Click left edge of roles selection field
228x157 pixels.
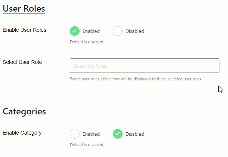point(71,65)
